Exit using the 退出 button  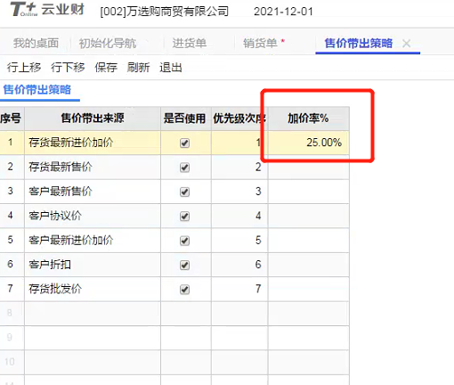coord(171,68)
